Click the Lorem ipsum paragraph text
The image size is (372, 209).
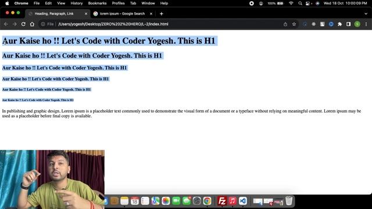tap(181, 114)
